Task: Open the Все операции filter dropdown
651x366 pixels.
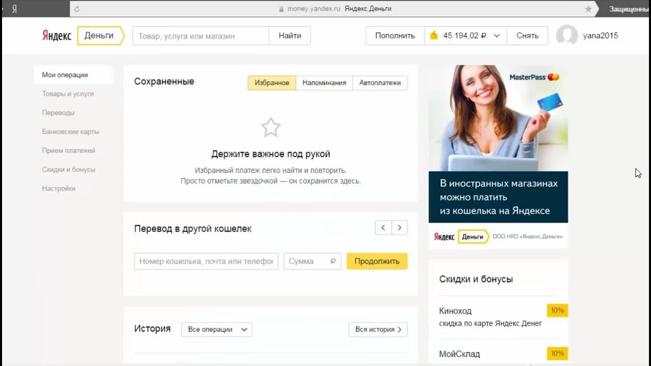Action: coord(217,329)
